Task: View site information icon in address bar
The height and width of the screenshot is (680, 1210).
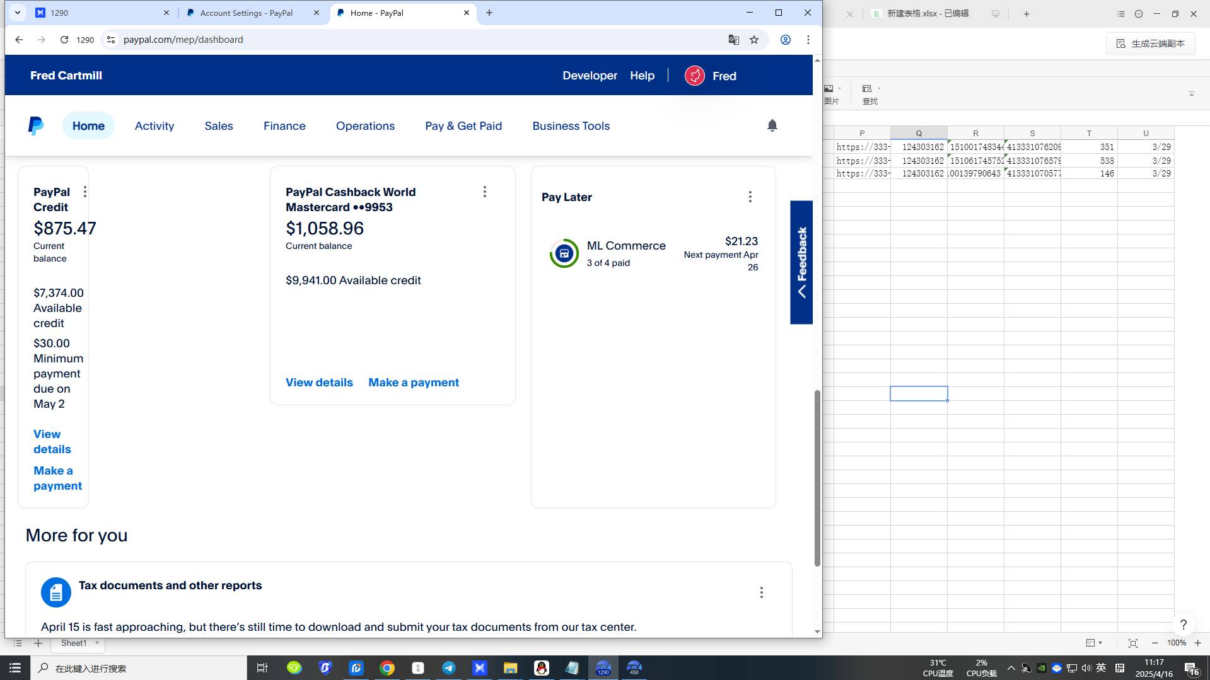Action: click(110, 40)
